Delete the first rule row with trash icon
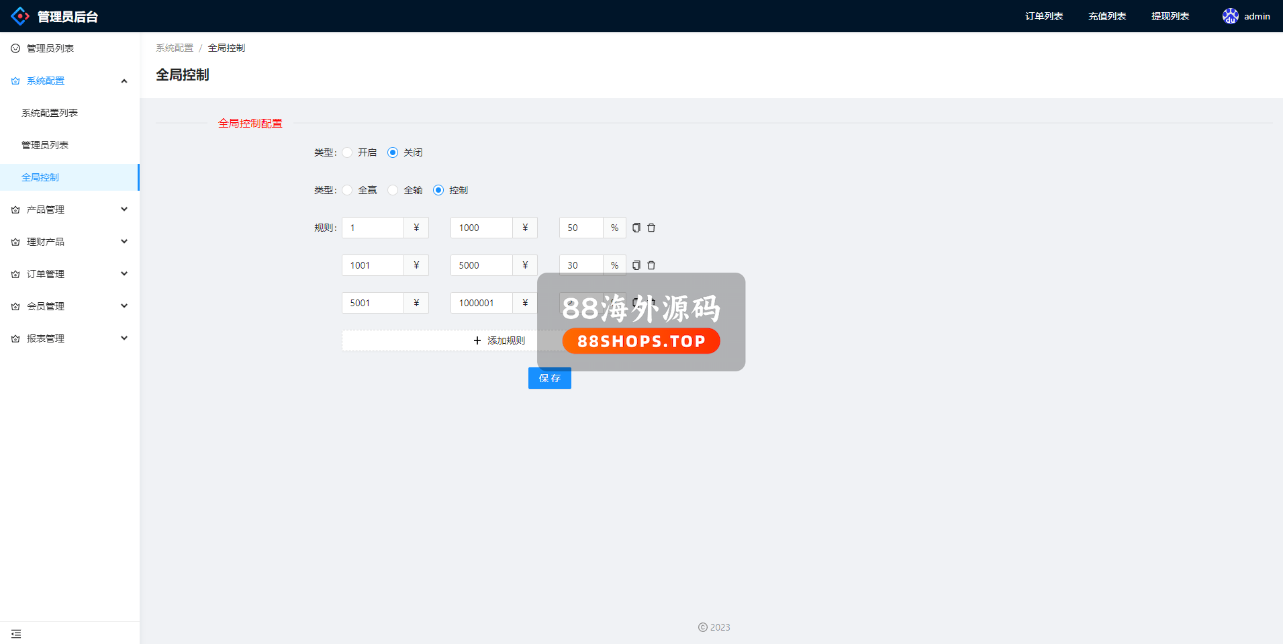This screenshot has width=1283, height=644. 651,228
